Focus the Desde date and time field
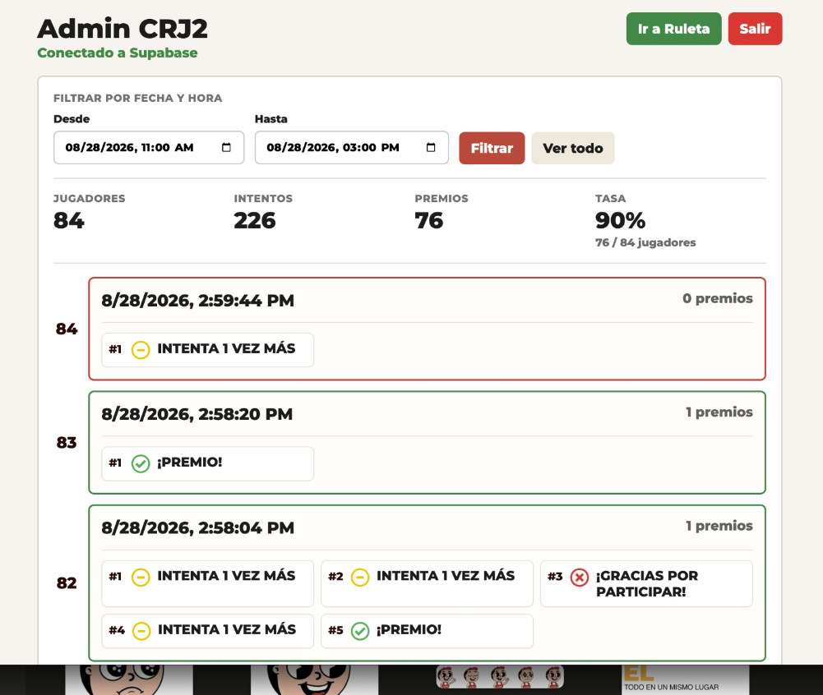Image resolution: width=823 pixels, height=695 pixels. click(x=149, y=147)
